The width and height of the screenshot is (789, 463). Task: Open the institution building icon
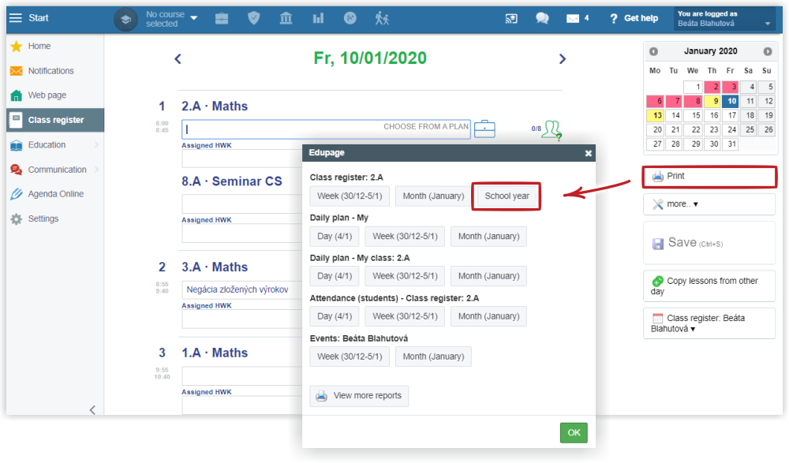[286, 19]
